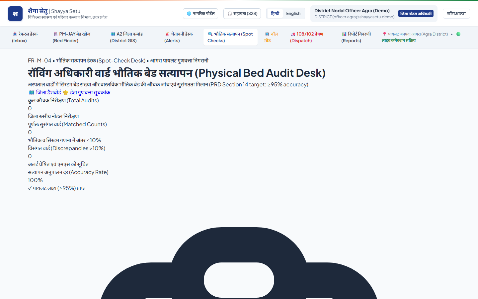This screenshot has width=478, height=299.
Task: Open रिपोर्ट विवरणी (Reports) tab
Action: 356,37
